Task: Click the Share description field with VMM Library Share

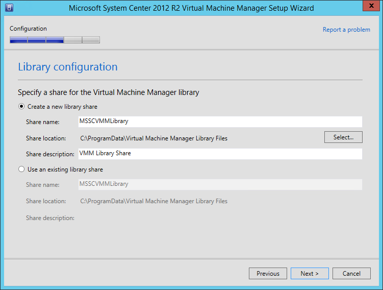Action: 220,154
